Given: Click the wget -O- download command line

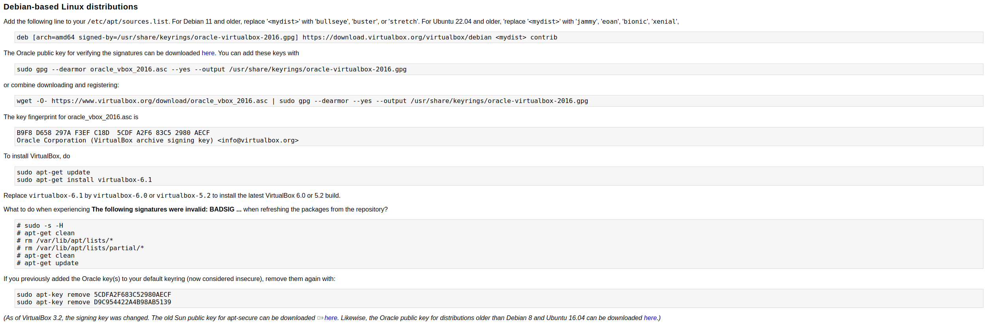Looking at the screenshot, I should pyautogui.click(x=302, y=101).
